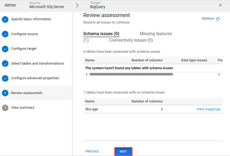Click the checkmark icon beside Configure target
This screenshot has height=156, width=230.
(5, 49)
